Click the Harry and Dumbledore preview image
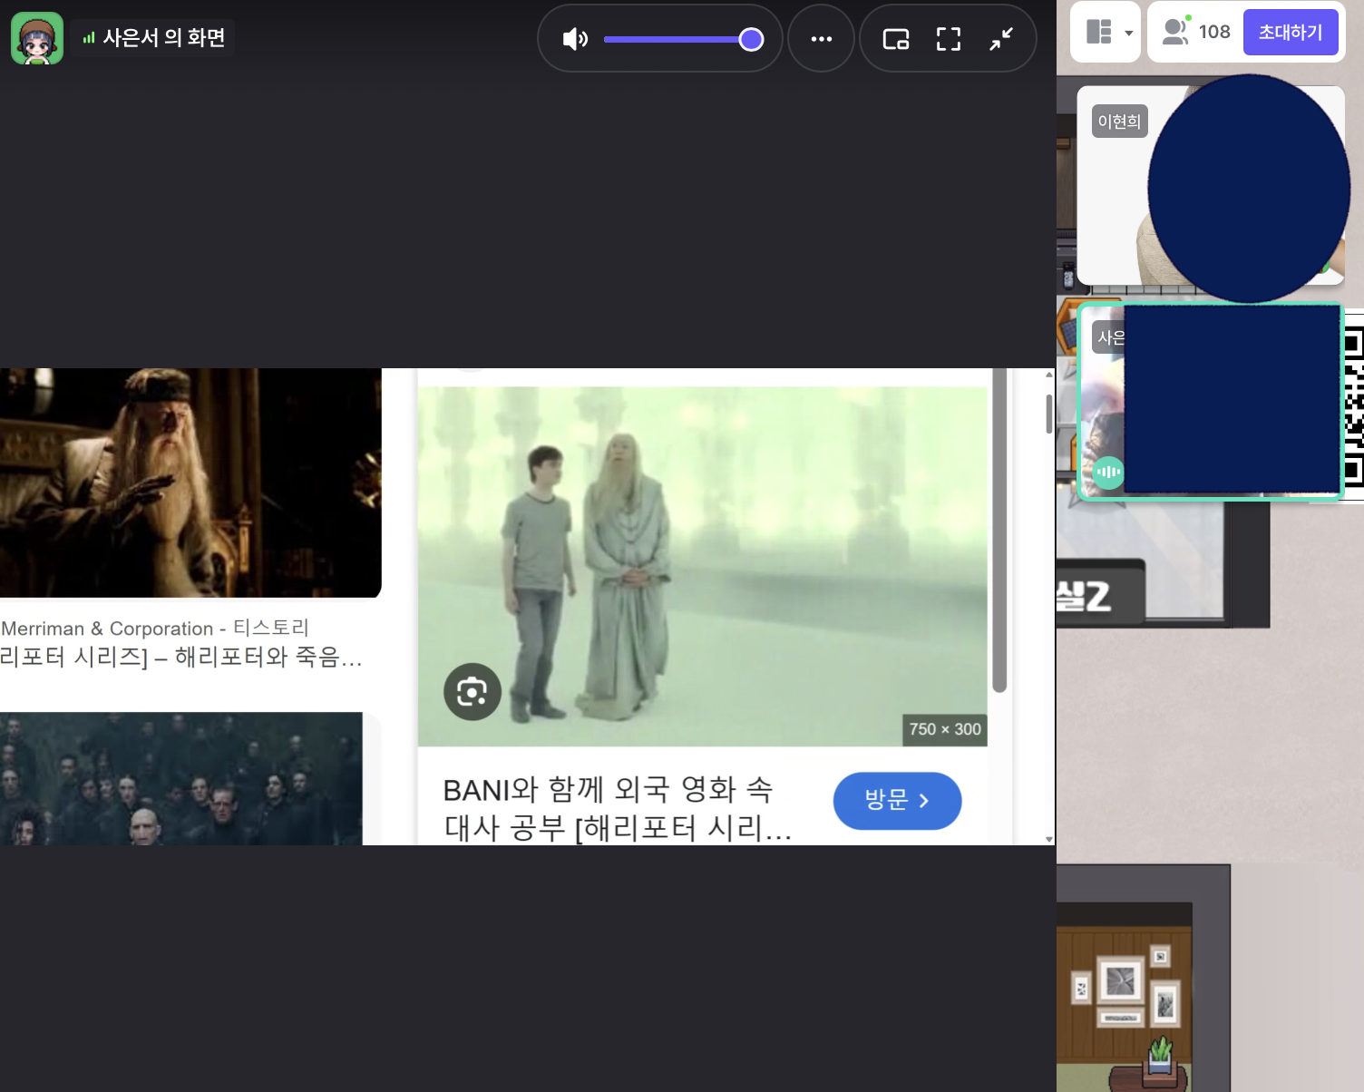 (x=702, y=566)
